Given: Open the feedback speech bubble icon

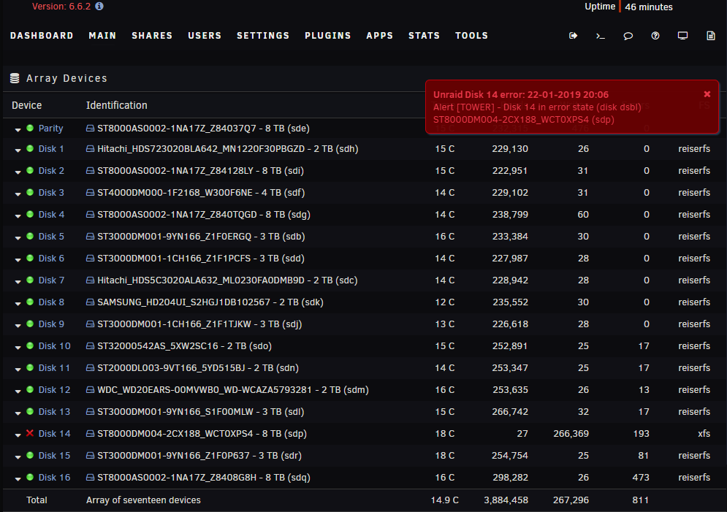Looking at the screenshot, I should point(628,36).
